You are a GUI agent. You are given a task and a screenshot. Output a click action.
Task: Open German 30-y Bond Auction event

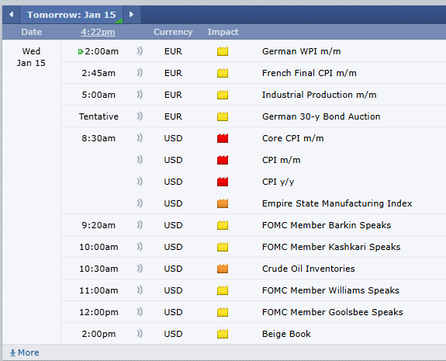[x=321, y=116]
